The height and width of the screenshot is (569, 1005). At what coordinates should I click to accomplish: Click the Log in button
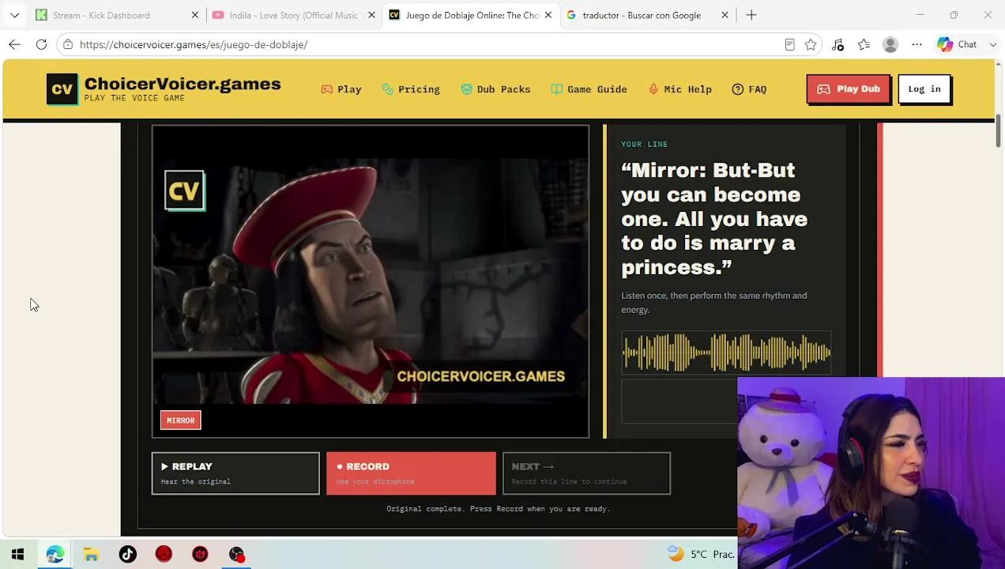pyautogui.click(x=924, y=89)
